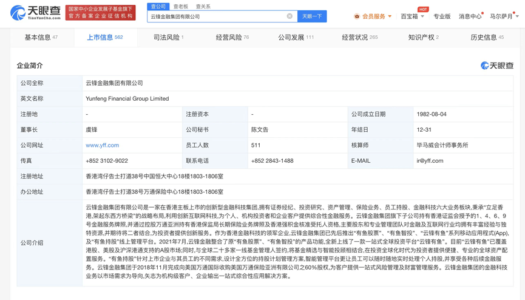Open the 马尔萨月 user account dropdown
This screenshot has width=525, height=300.
pos(504,16)
